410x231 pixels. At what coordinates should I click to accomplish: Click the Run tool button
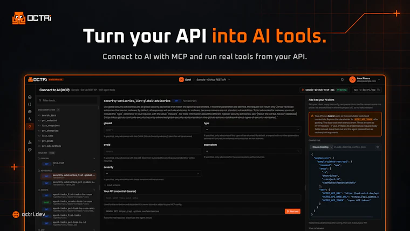click(x=292, y=211)
